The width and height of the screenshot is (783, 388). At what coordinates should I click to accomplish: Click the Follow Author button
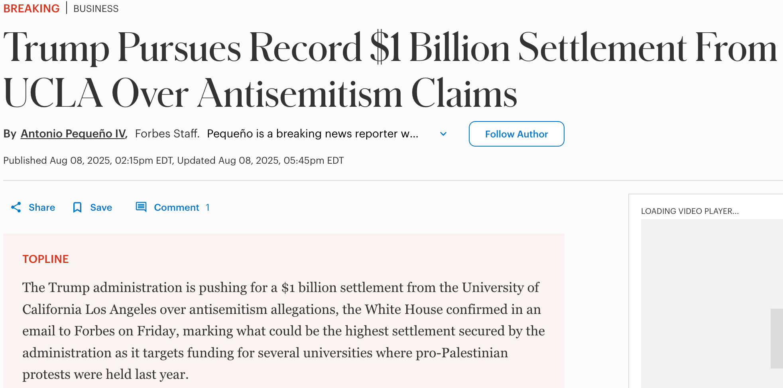[x=516, y=134]
